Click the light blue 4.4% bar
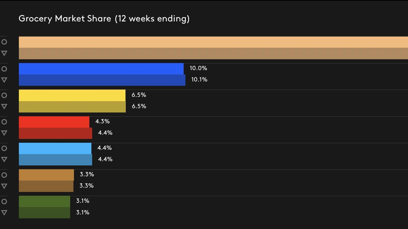 pos(55,148)
